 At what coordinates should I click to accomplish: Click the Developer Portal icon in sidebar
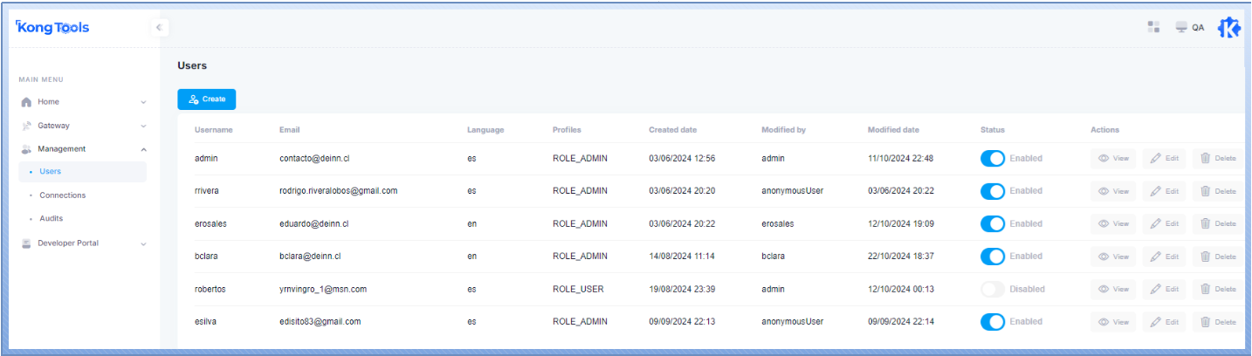26,243
